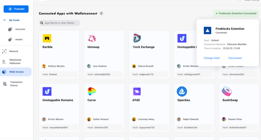Click Unstoppable Domains logo in second row
The width and height of the screenshot is (261, 140).
[x=47, y=91]
